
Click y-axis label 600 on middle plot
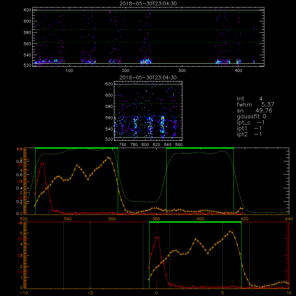(109, 95)
